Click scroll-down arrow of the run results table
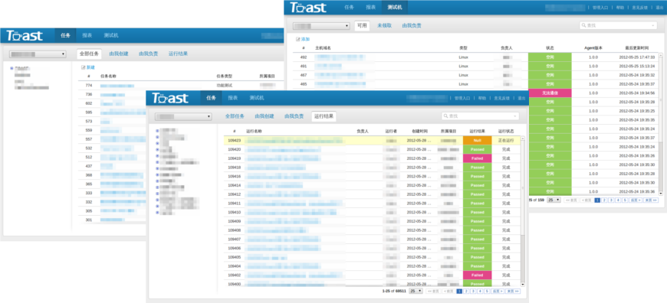 [x=523, y=284]
